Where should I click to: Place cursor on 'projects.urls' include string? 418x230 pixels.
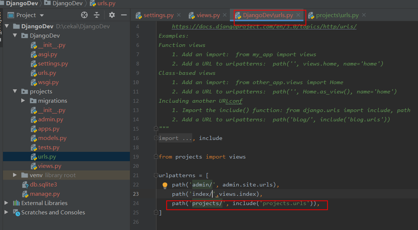284,203
